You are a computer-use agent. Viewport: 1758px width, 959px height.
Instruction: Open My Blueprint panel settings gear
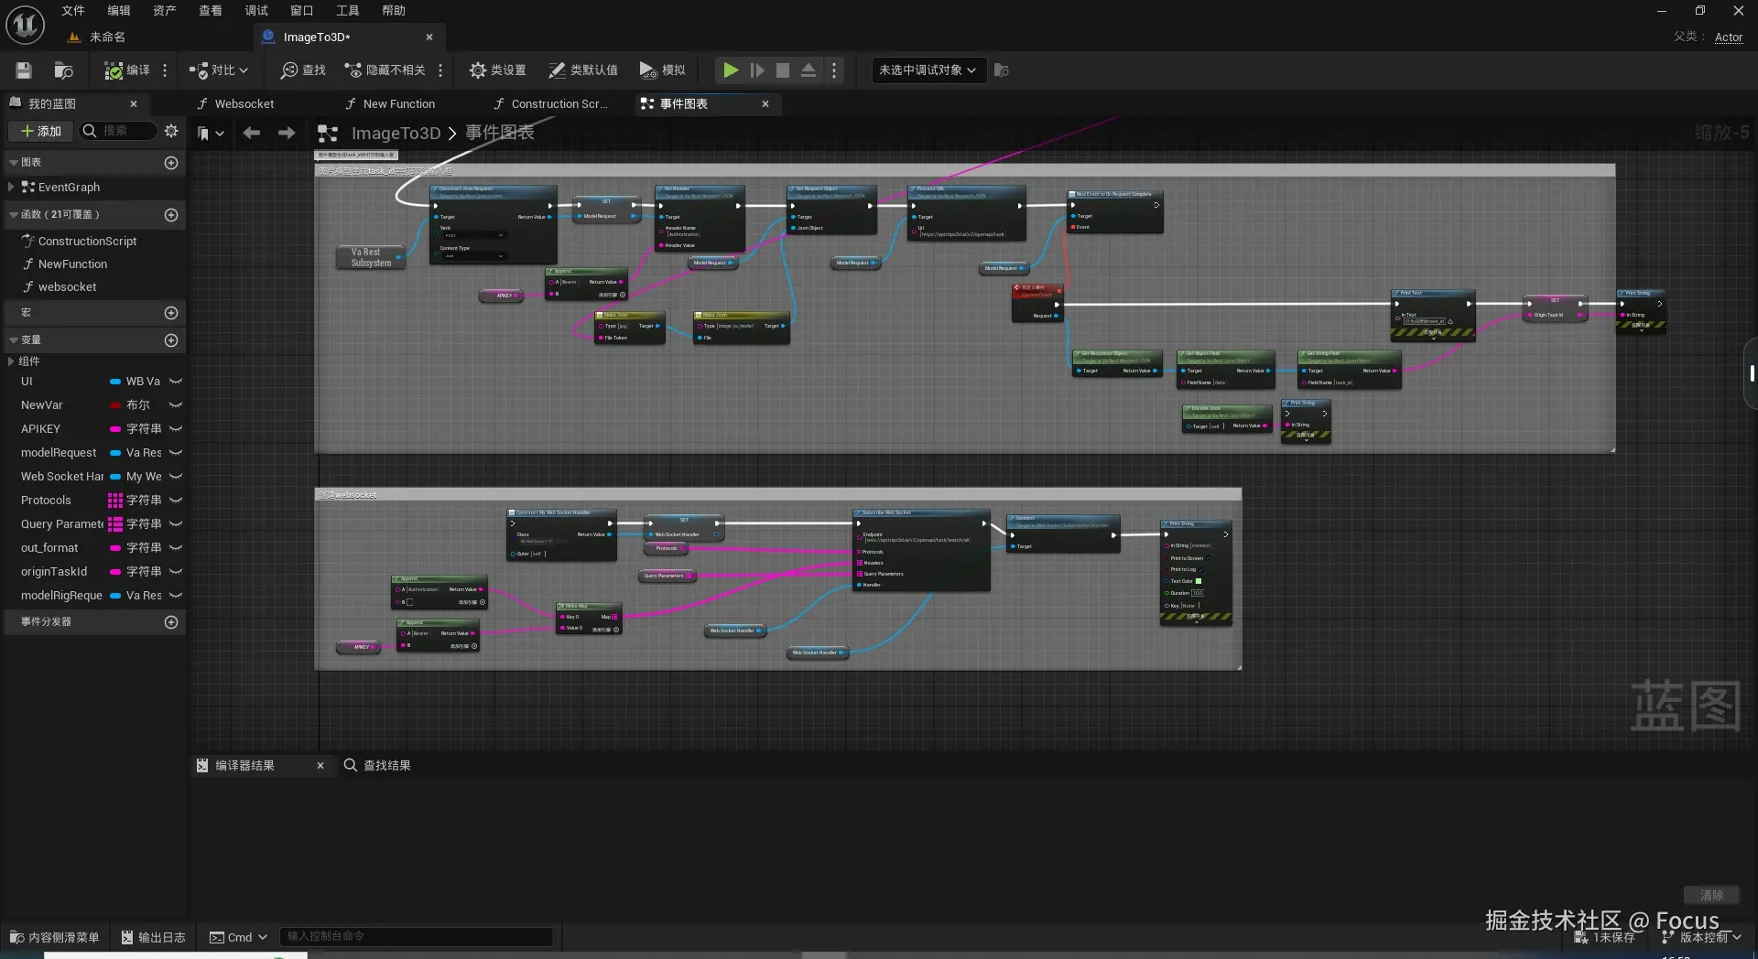coord(171,131)
